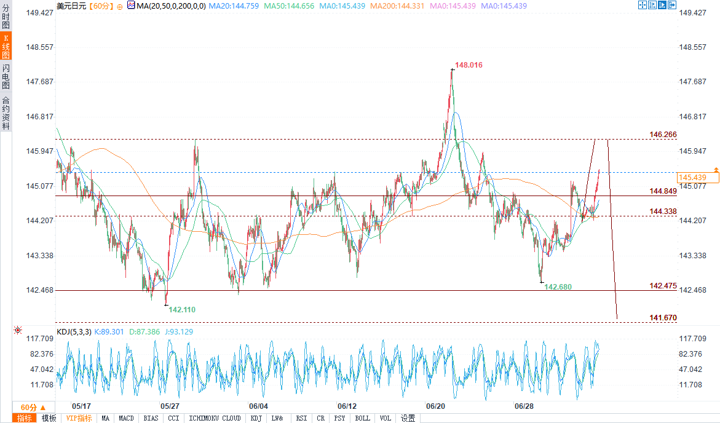
Task: Switch to the 模板 bottom tab
Action: (49, 418)
